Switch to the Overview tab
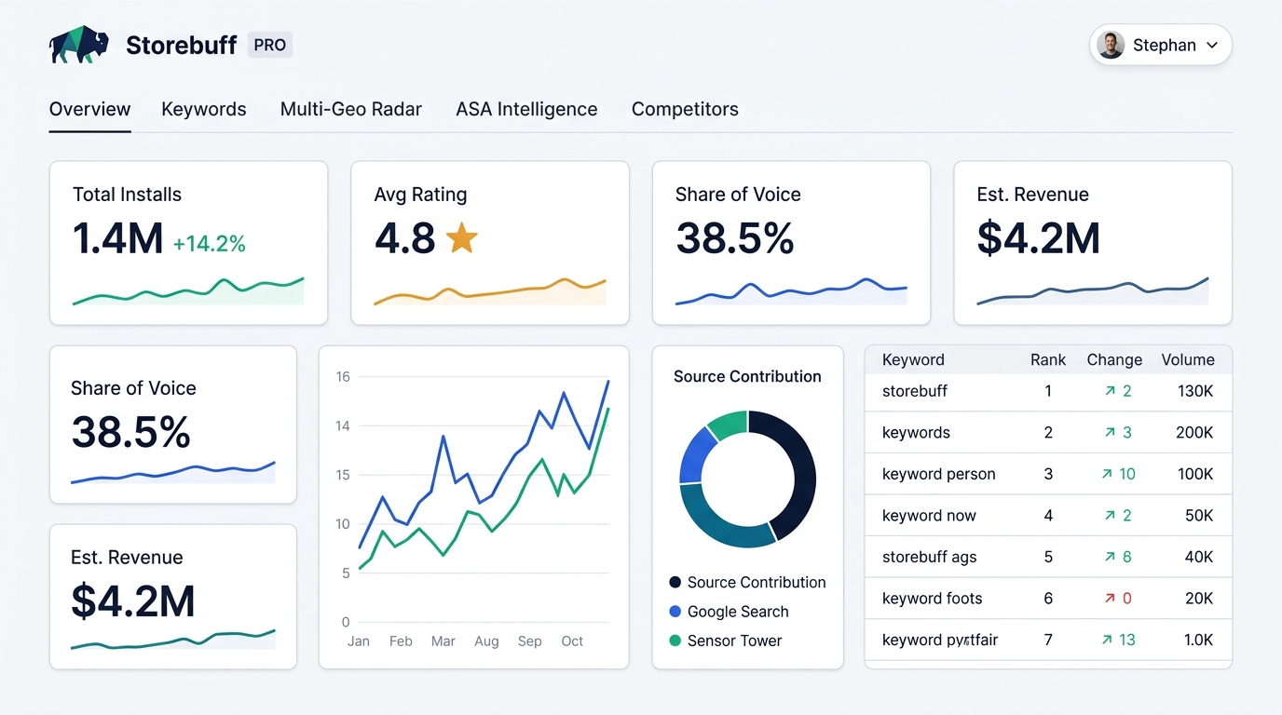The height and width of the screenshot is (715, 1282). click(89, 109)
